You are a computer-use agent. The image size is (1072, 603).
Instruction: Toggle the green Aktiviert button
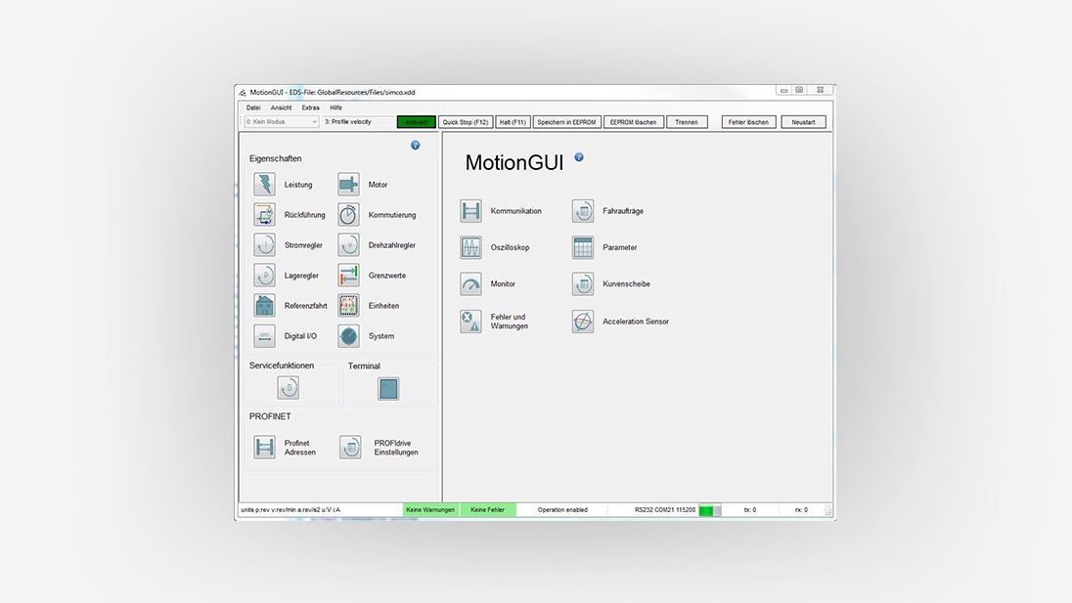(416, 122)
